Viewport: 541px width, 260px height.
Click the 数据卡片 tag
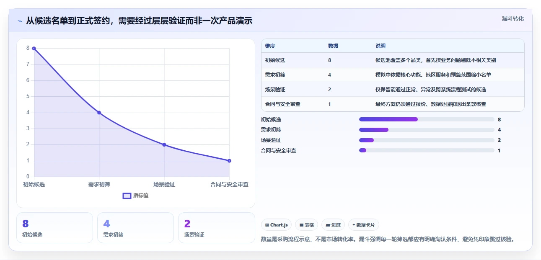click(x=364, y=225)
